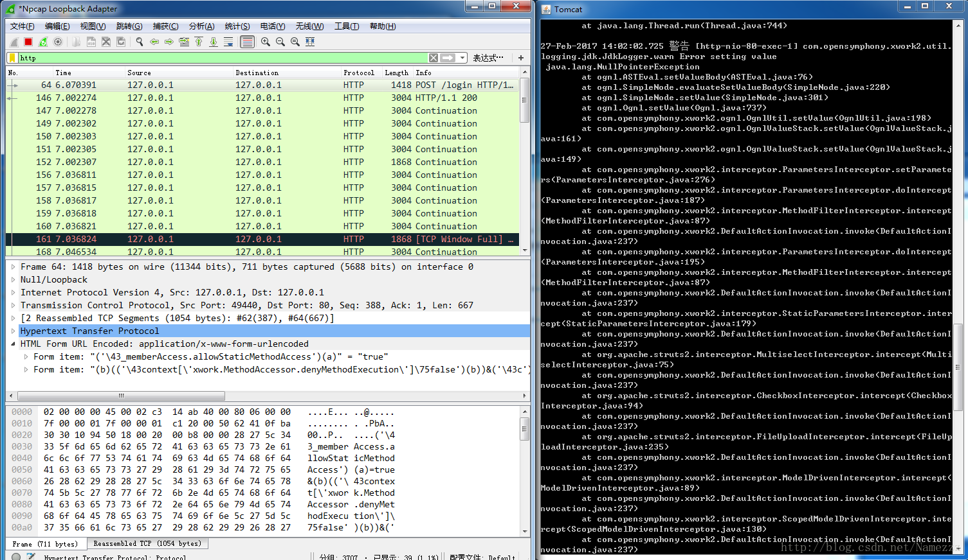Image resolution: width=968 pixels, height=560 pixels.
Task: Clear the display filter with X button
Action: pyautogui.click(x=434, y=58)
